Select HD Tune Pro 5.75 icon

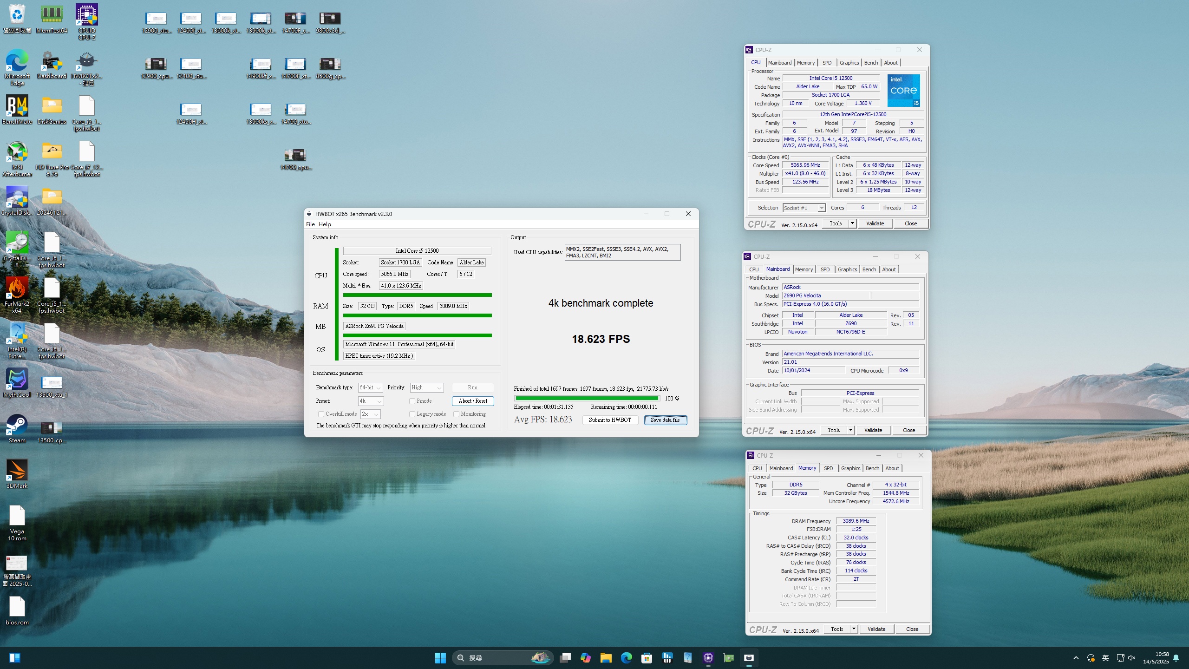coord(52,159)
